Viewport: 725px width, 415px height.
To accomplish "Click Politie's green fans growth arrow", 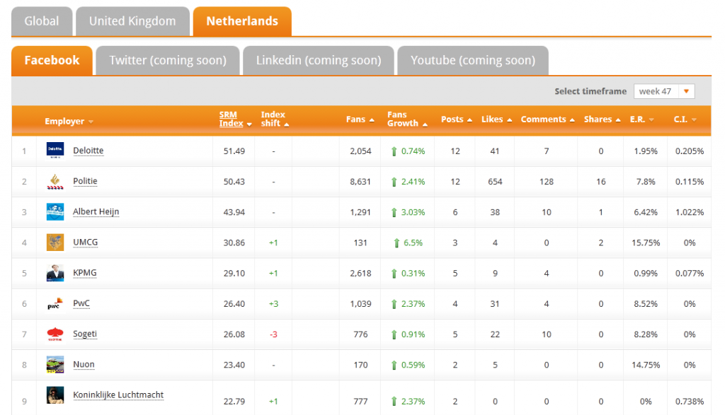I will pyautogui.click(x=394, y=182).
